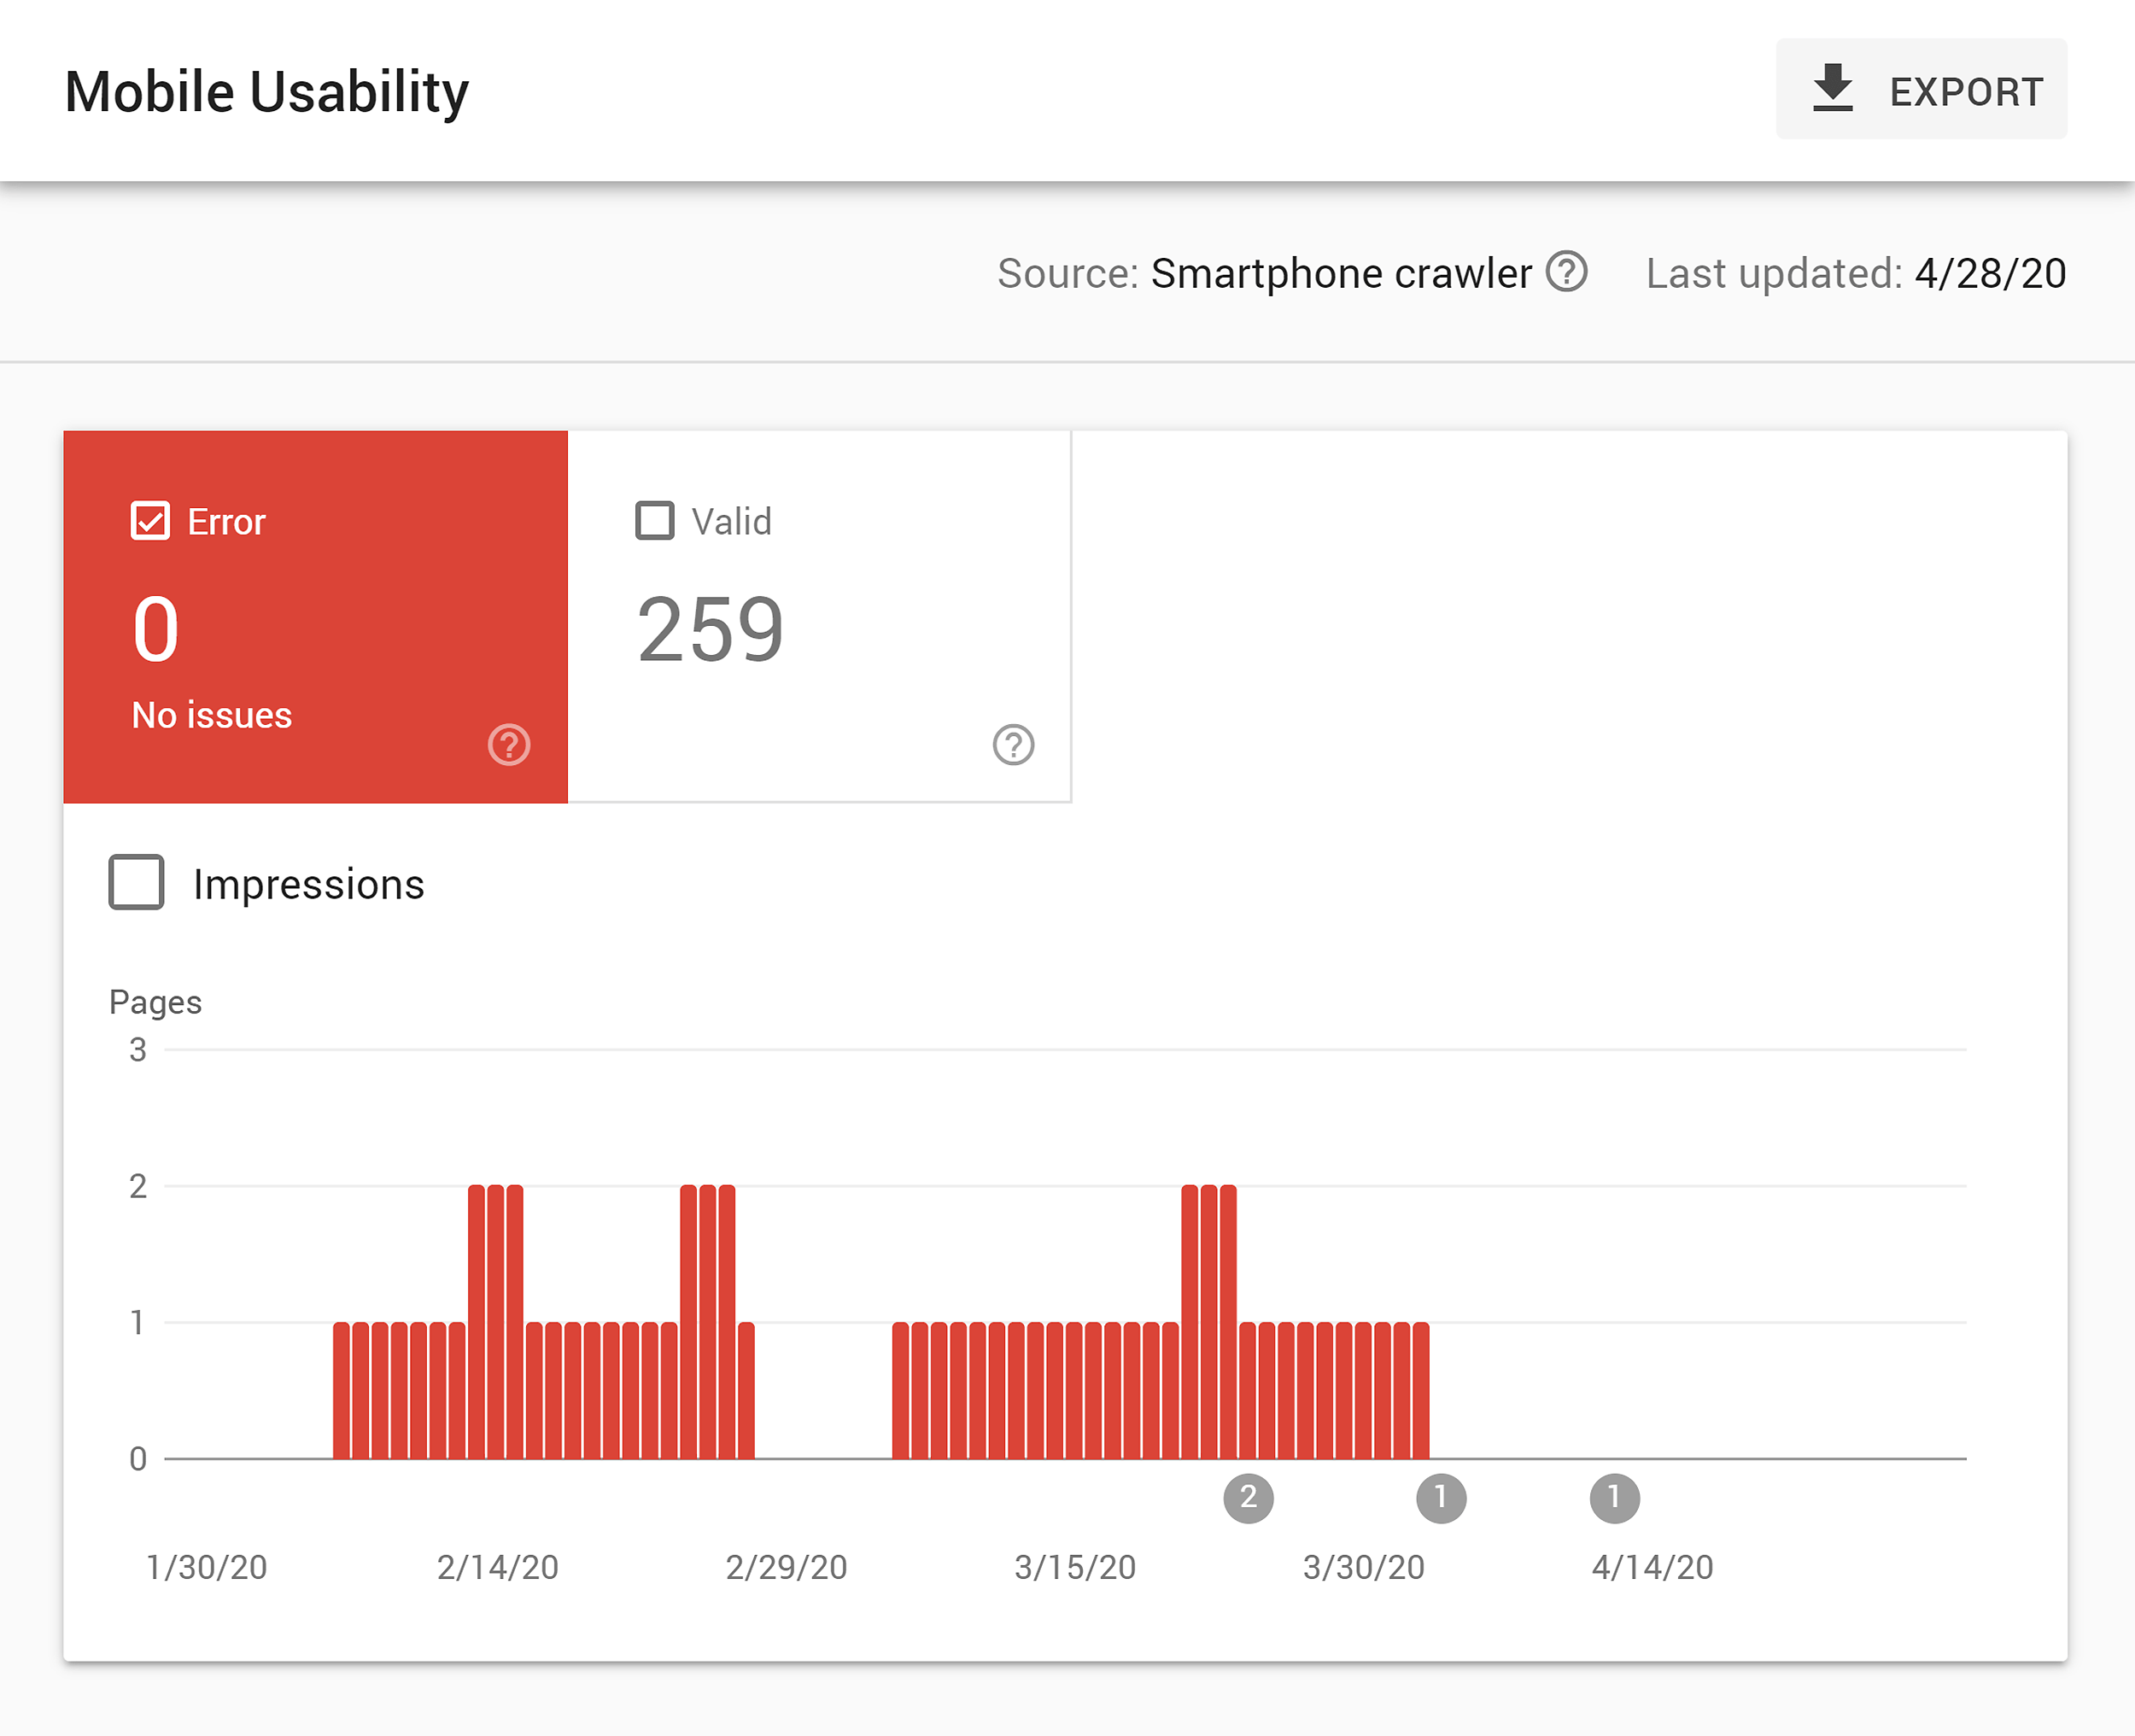The height and width of the screenshot is (1736, 2135).
Task: Click the 4/14/20 axis date label
Action: 1652,1567
